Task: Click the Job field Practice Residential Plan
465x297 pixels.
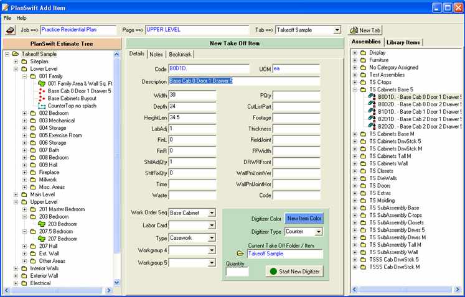Action: coord(78,30)
